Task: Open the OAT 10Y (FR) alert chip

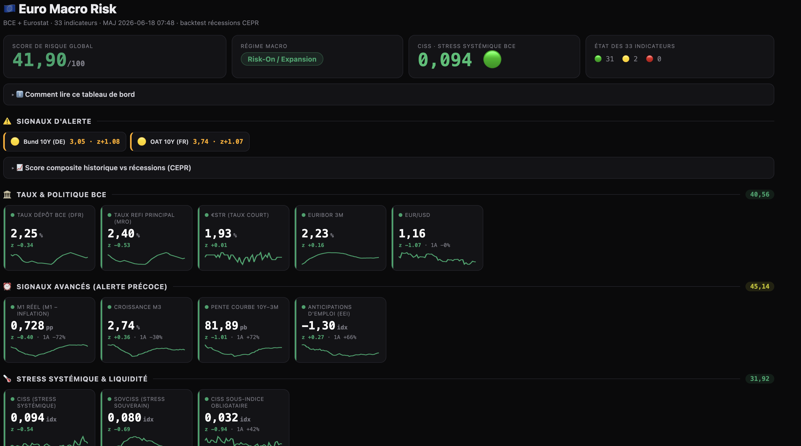Action: coord(190,142)
